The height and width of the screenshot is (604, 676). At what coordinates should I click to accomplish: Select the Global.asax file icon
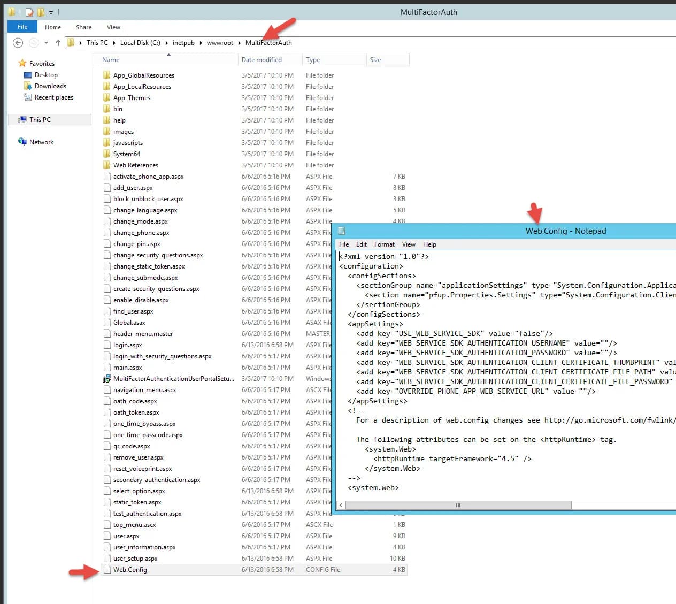(x=107, y=323)
